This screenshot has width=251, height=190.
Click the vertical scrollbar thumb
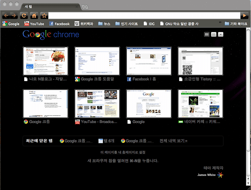pyautogui.click(x=248, y=90)
